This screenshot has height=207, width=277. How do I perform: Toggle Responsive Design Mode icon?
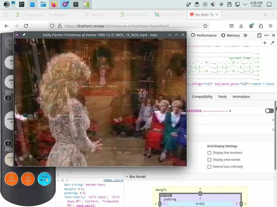coord(259,35)
